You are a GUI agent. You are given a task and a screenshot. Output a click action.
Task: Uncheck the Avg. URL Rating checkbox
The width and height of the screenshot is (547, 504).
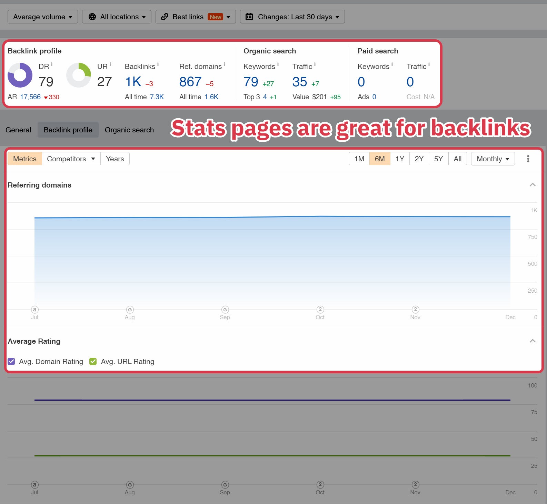[x=93, y=362]
